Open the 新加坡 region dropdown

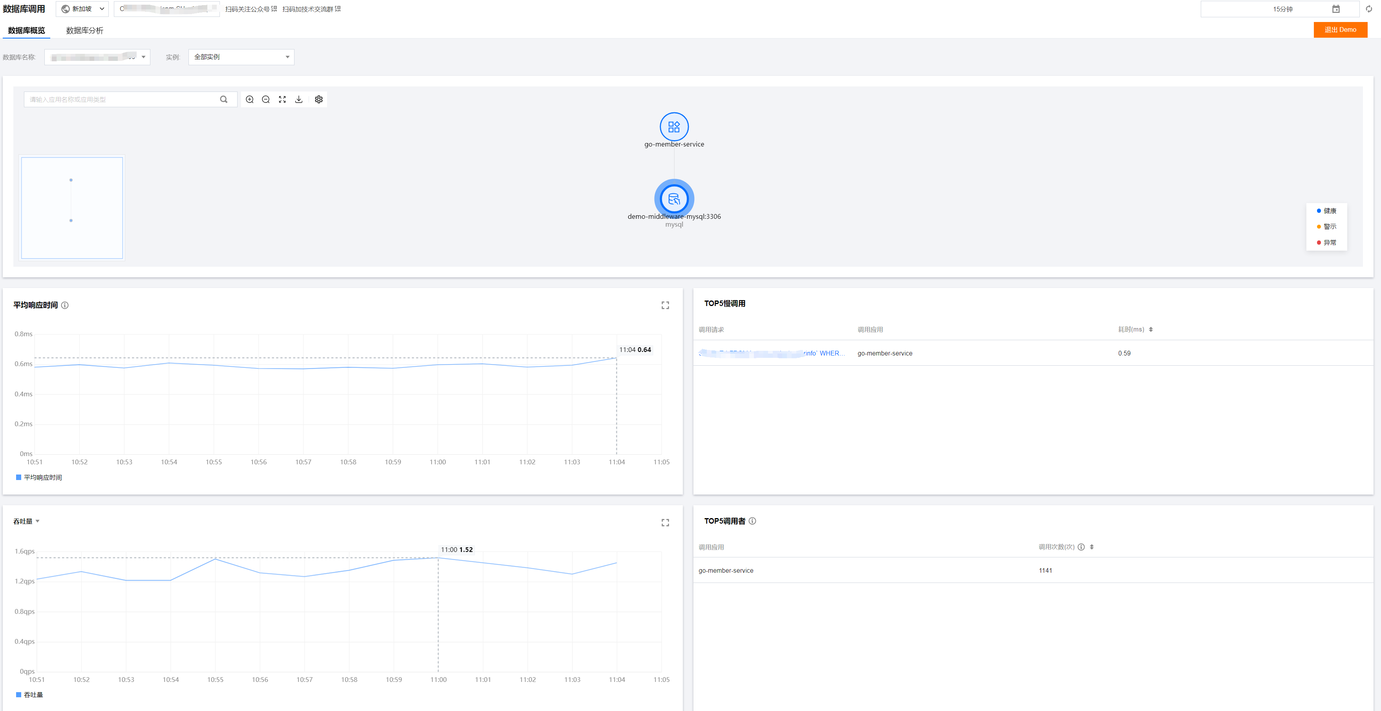(82, 9)
